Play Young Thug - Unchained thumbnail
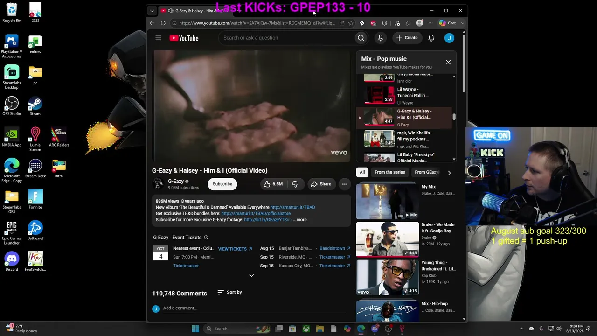This screenshot has width=597, height=336. 388,277
